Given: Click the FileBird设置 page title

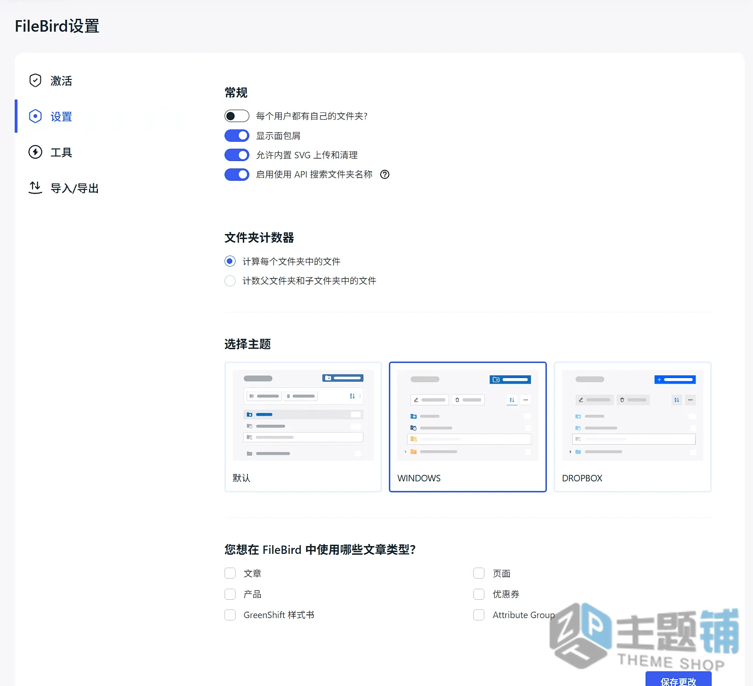Looking at the screenshot, I should coord(57,26).
